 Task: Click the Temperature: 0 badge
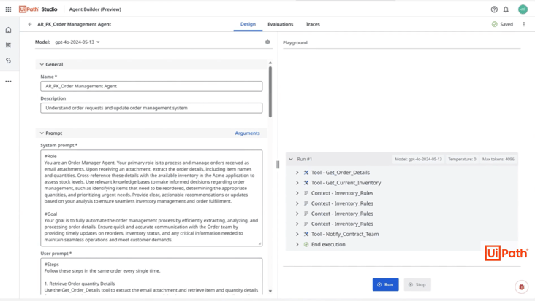(x=462, y=159)
